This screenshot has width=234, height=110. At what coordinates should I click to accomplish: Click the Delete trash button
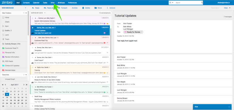[86, 8]
